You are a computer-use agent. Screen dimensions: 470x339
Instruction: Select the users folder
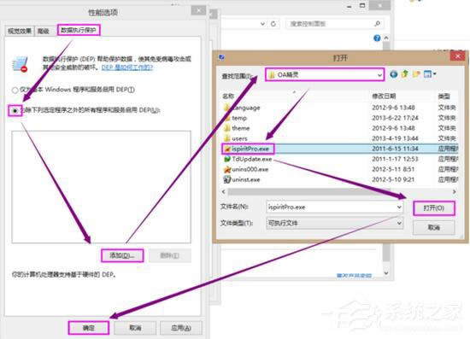(x=239, y=138)
